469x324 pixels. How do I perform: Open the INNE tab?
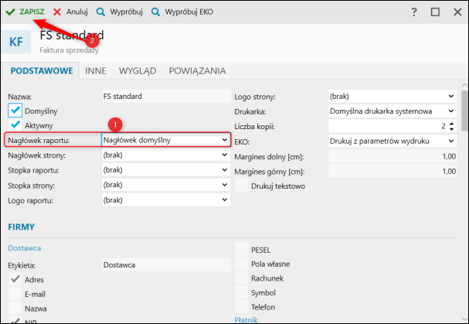(x=96, y=70)
